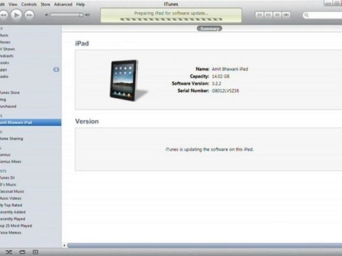Select Music in the library sidebar
Screen dimensions: 342x256
[4, 36]
